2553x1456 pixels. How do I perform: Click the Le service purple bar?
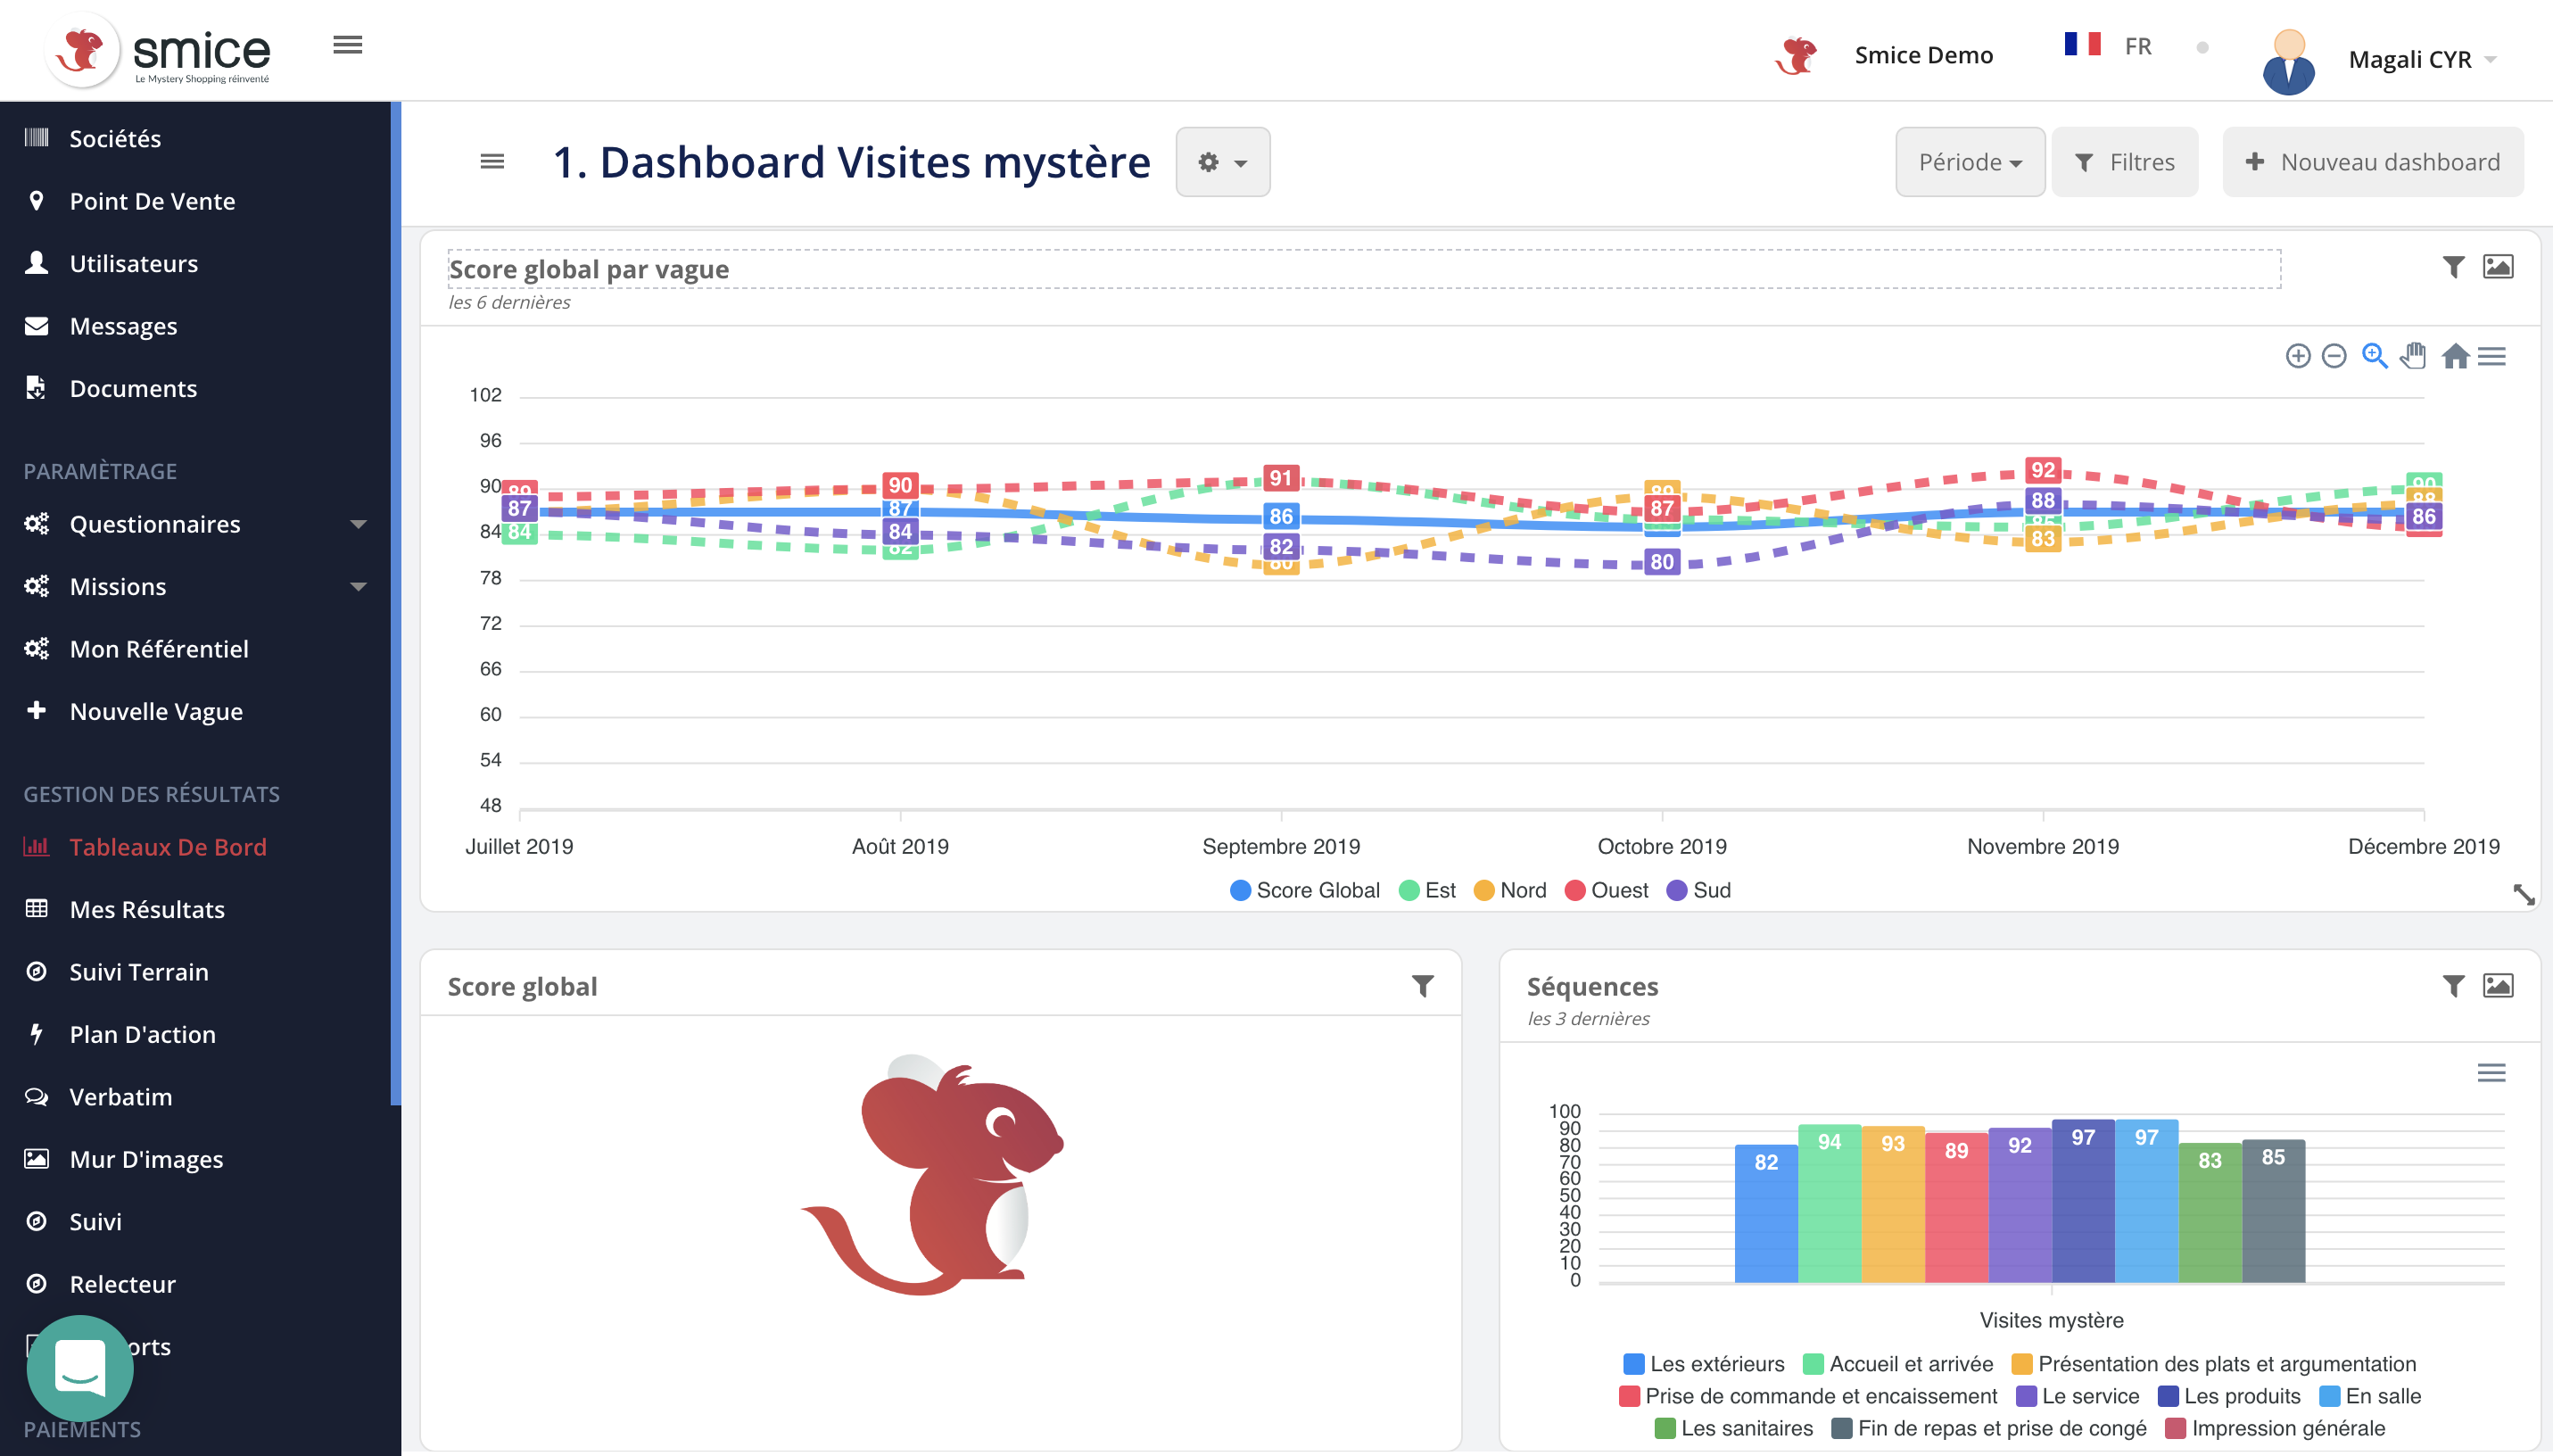pos(2020,1210)
